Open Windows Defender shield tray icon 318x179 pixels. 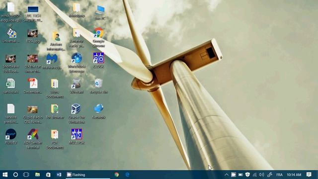[x=247, y=175]
